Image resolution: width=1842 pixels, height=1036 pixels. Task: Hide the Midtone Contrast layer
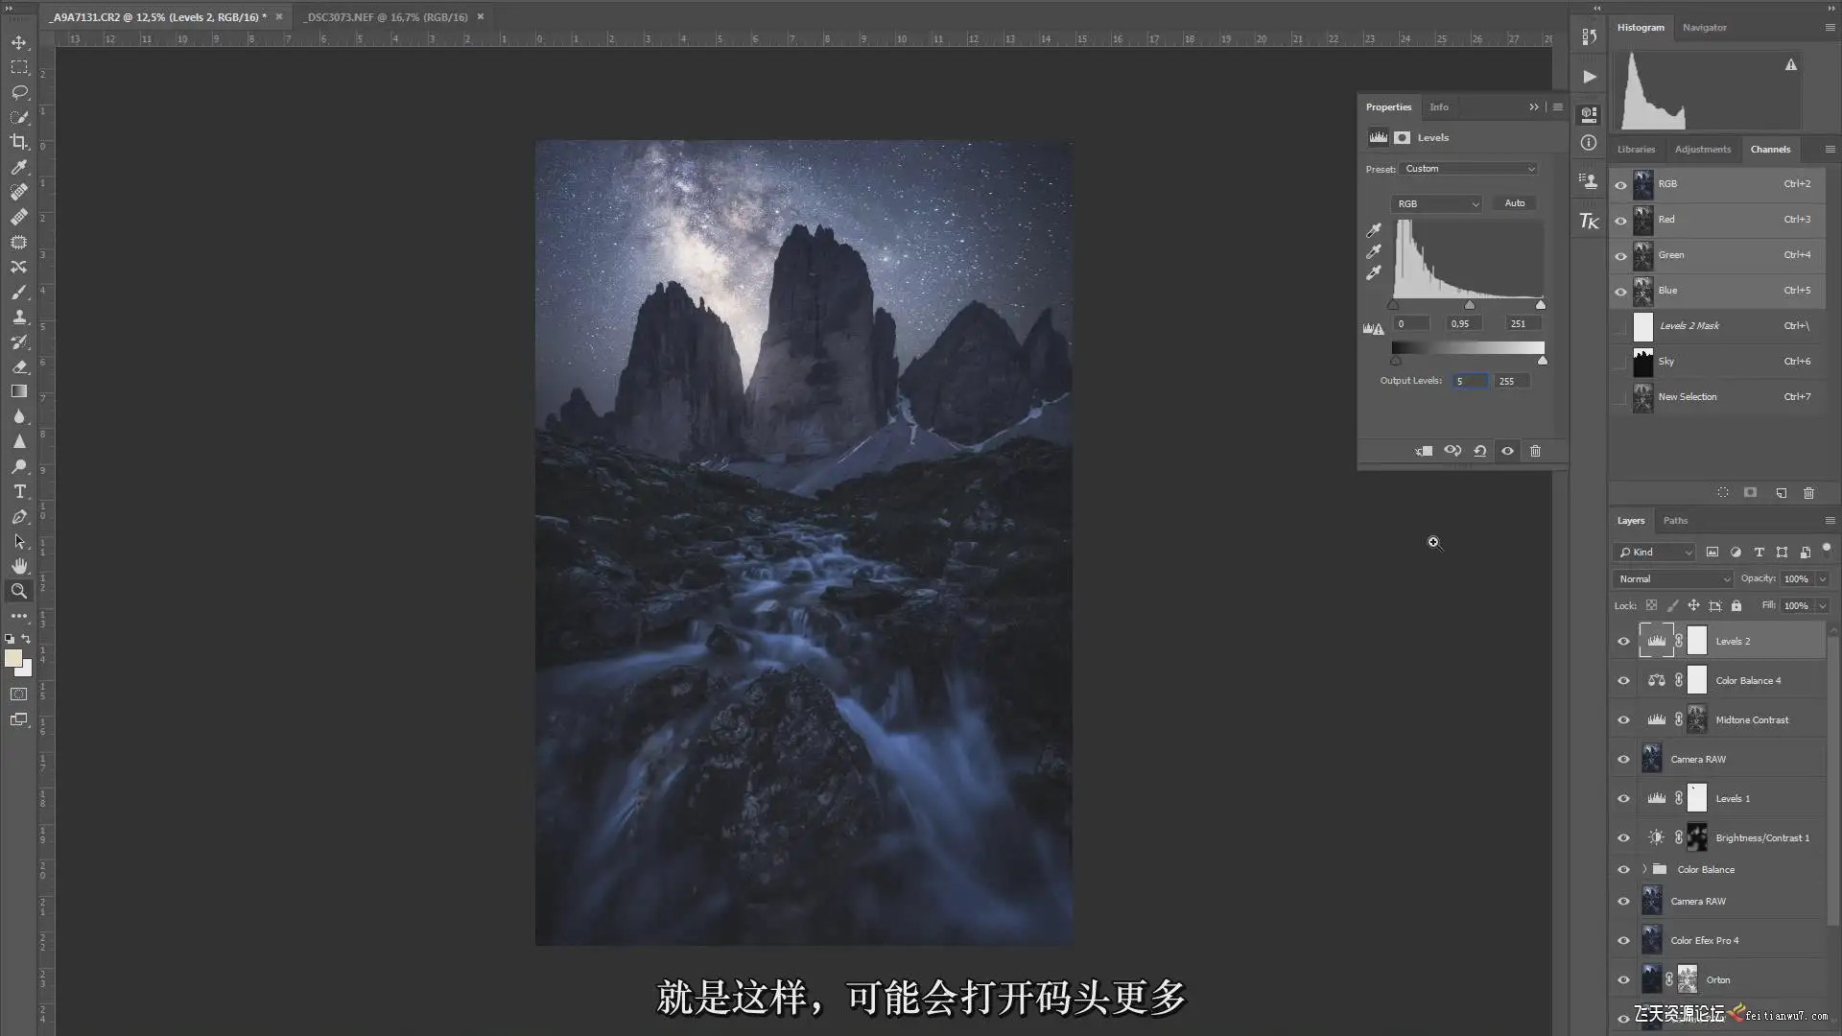(1623, 720)
